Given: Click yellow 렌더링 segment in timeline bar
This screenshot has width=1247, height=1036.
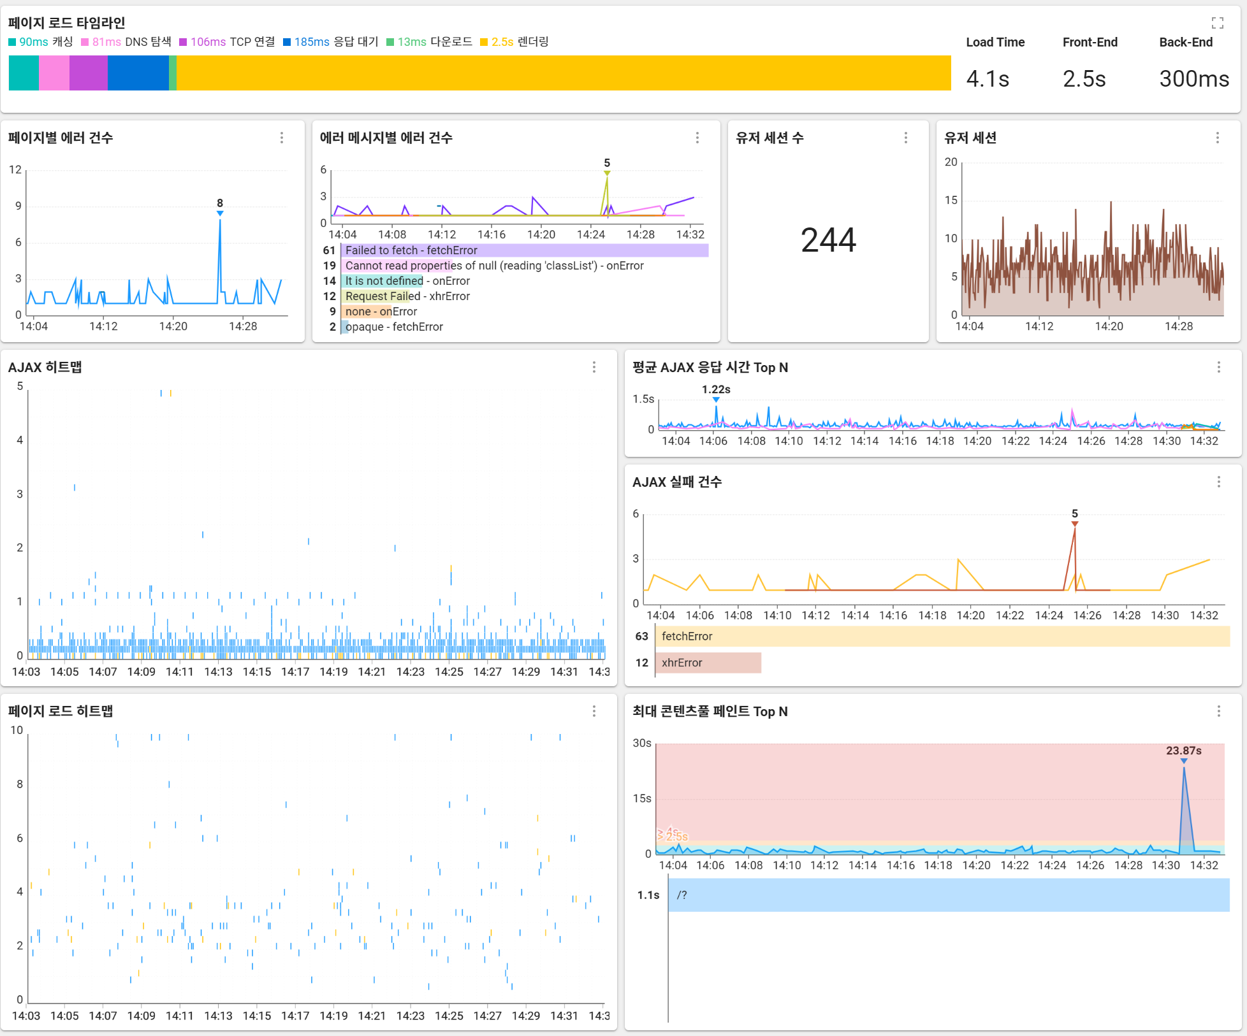Looking at the screenshot, I should click(564, 73).
